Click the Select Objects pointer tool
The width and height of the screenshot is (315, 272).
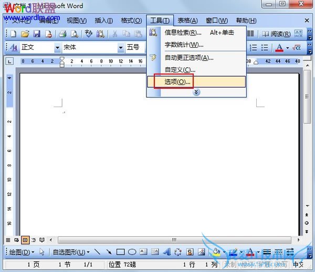tap(42, 252)
